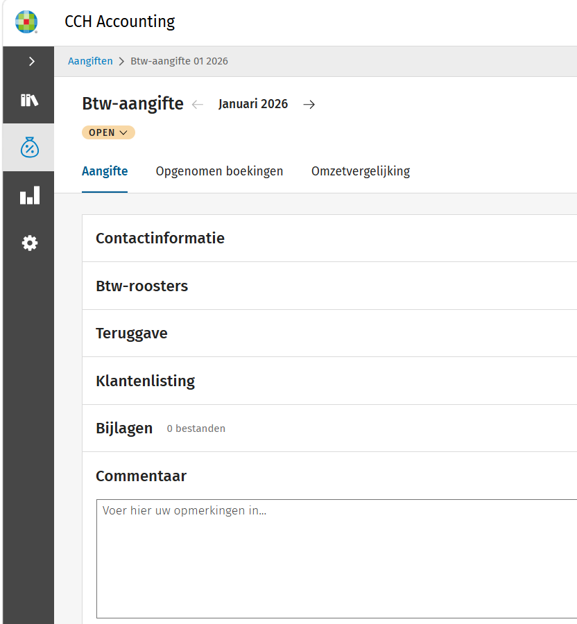The width and height of the screenshot is (577, 624).
Task: Click the 'CCH Accounting' title text
Action: pos(120,21)
